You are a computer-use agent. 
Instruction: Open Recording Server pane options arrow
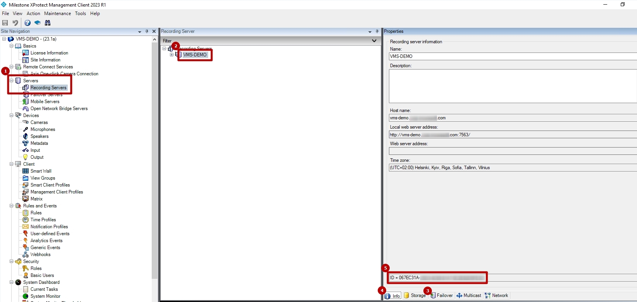370,32
